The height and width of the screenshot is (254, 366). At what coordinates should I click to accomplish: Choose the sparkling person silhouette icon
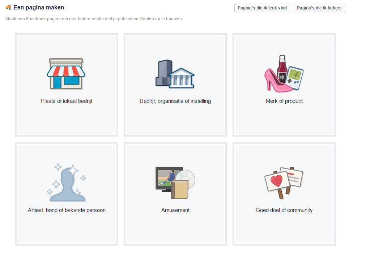(x=67, y=183)
